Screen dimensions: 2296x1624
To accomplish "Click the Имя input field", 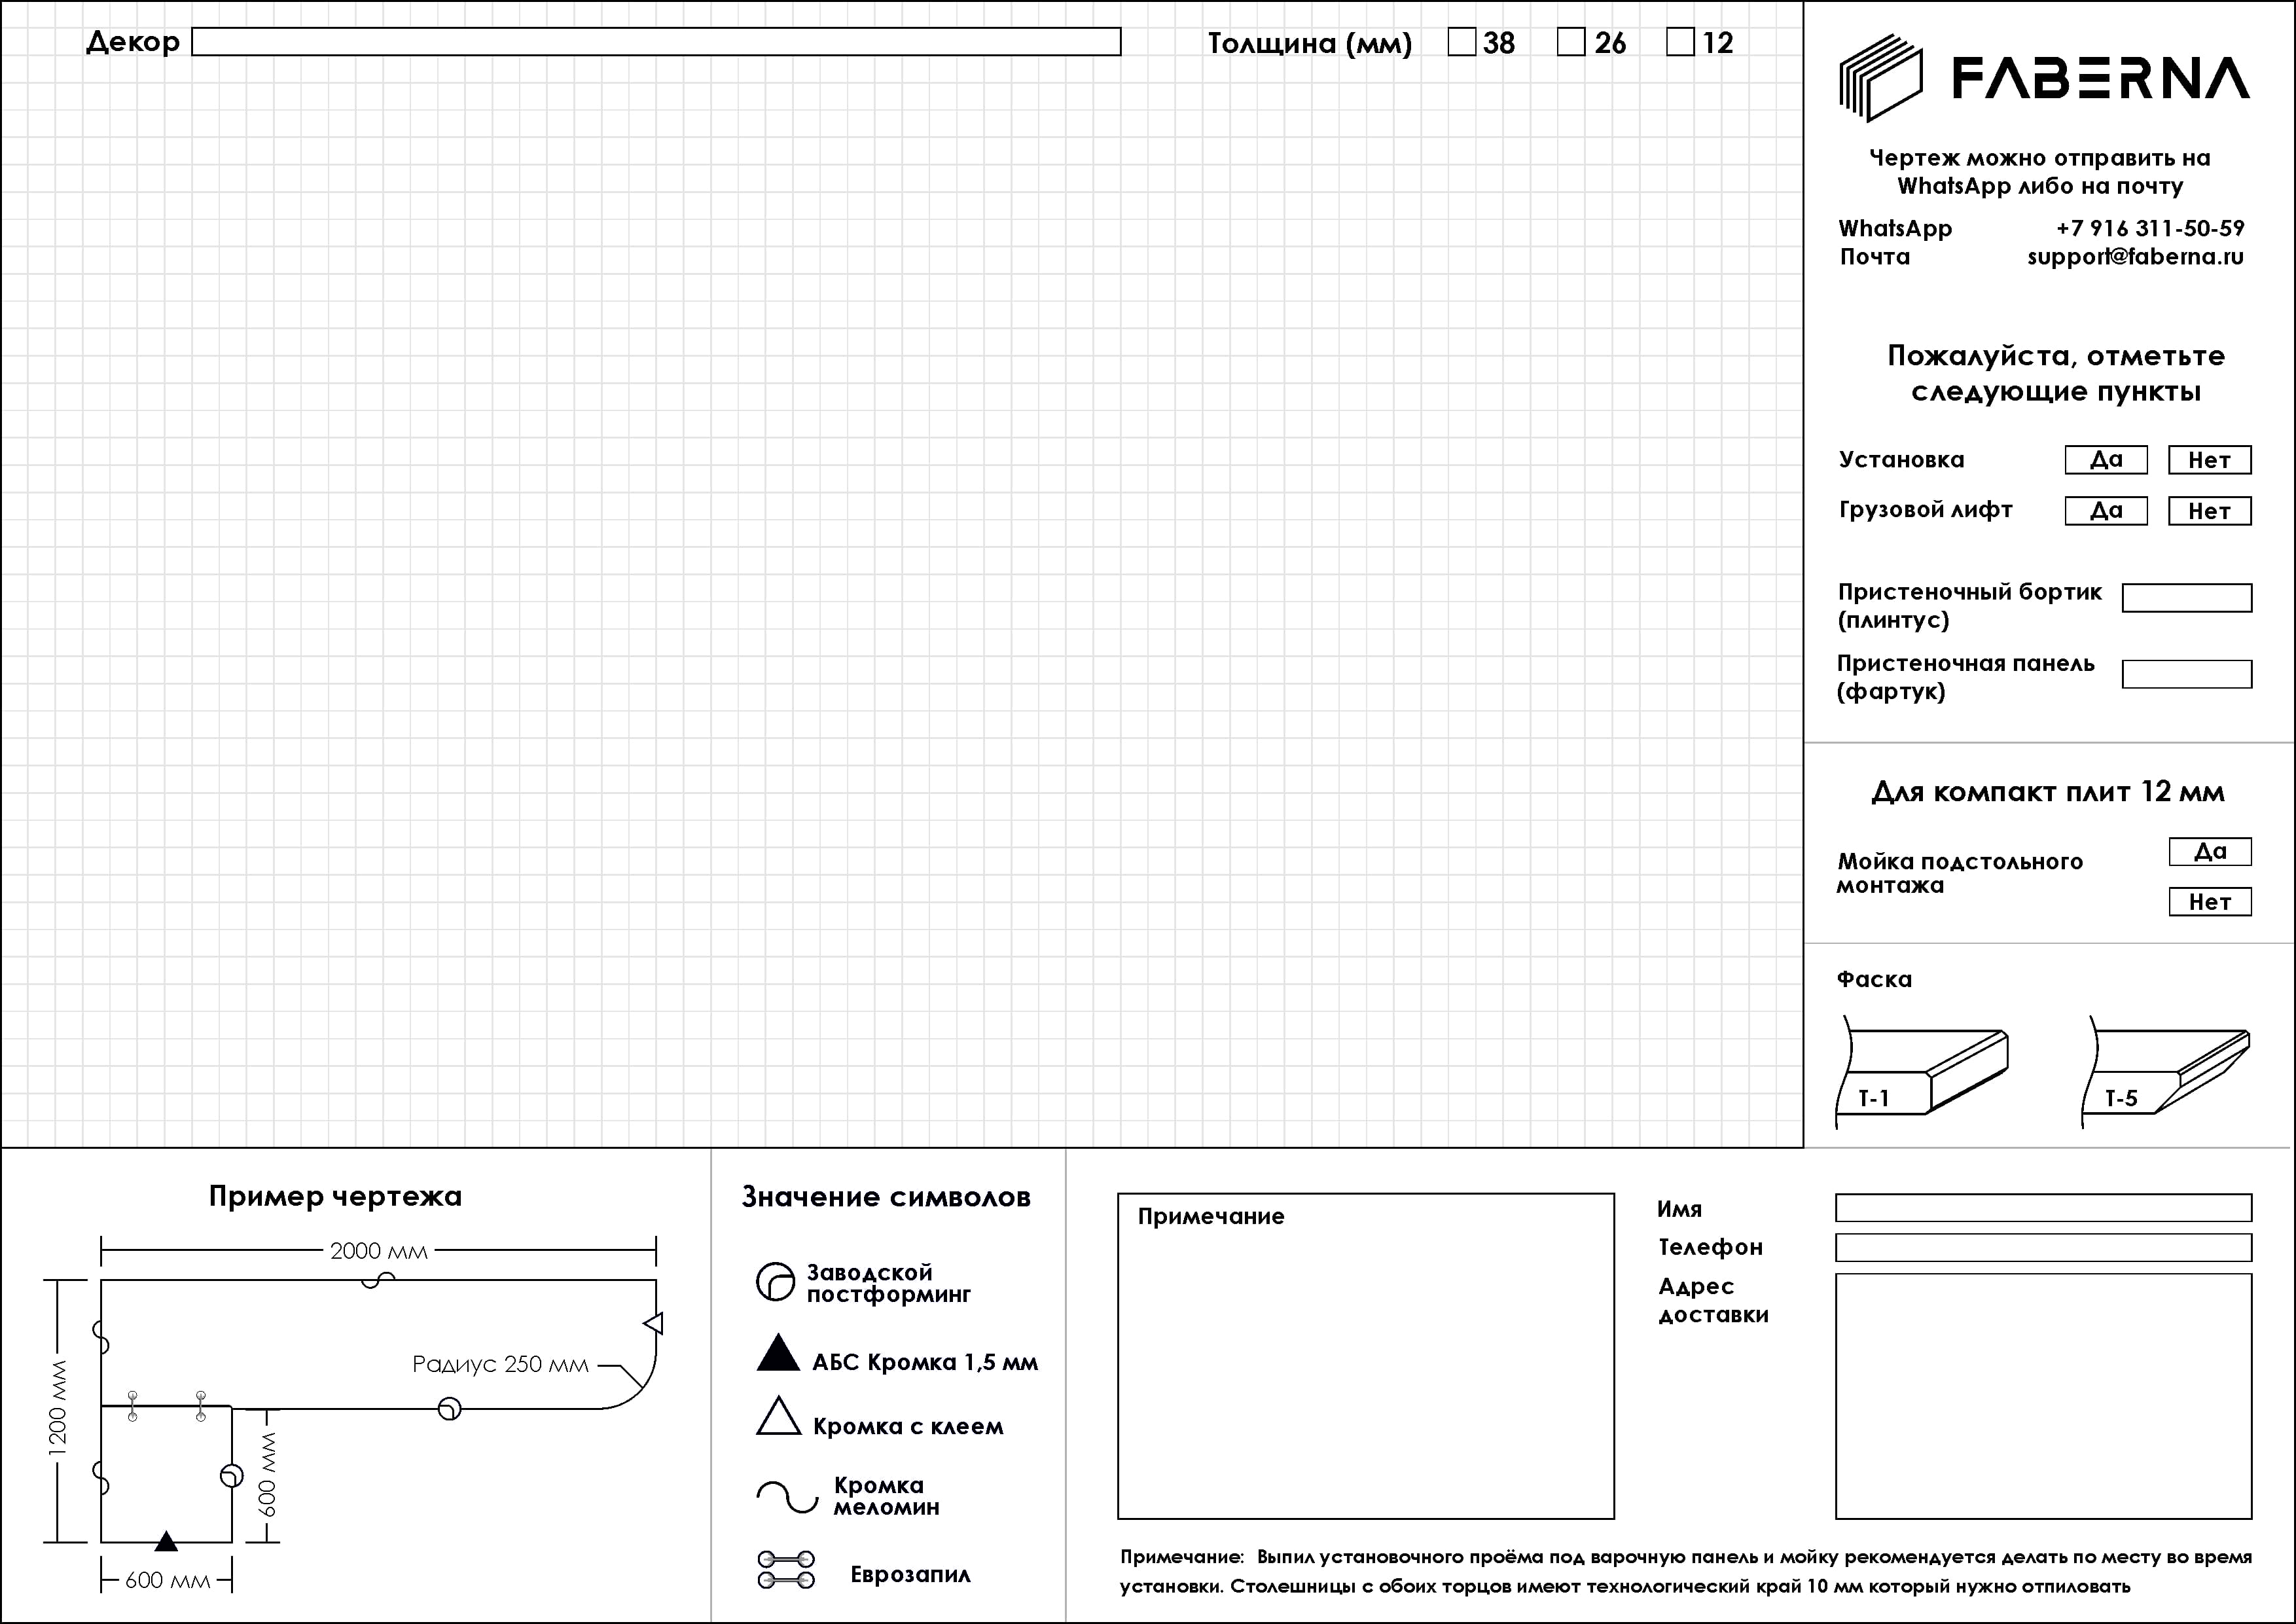I will point(2044,1208).
